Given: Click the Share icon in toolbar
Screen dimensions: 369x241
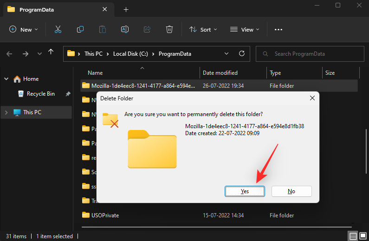Looking at the screenshot, I should 147,29.
